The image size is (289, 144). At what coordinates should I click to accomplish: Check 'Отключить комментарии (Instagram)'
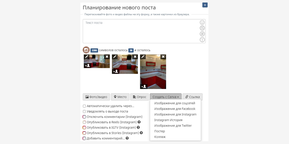84,117
